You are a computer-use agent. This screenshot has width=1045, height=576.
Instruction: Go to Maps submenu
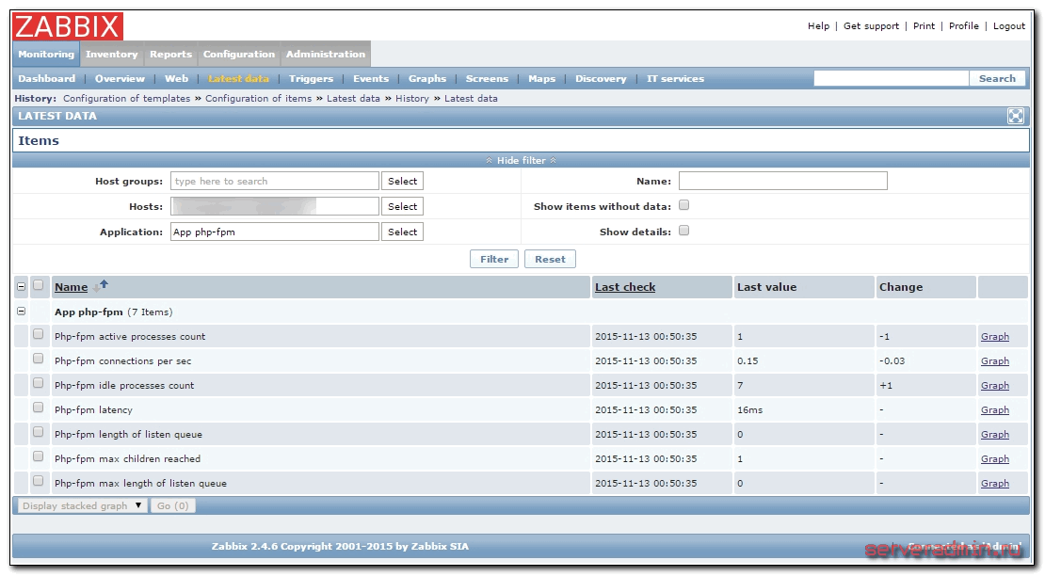pyautogui.click(x=542, y=78)
